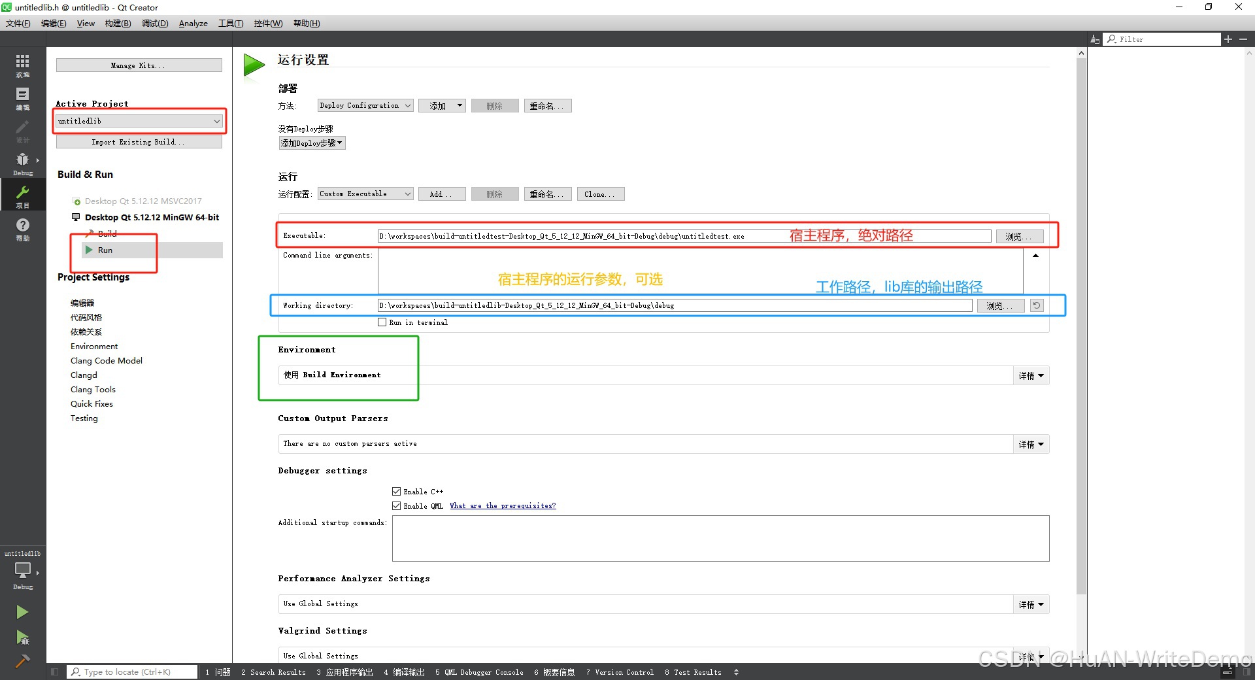Click the Add... run configuration button
Screen dimensions: 1255x680
pos(443,194)
